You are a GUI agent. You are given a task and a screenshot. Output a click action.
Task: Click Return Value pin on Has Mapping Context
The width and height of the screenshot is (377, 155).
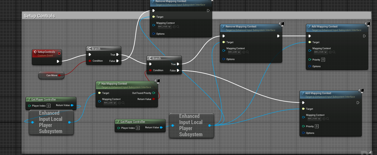153,99
